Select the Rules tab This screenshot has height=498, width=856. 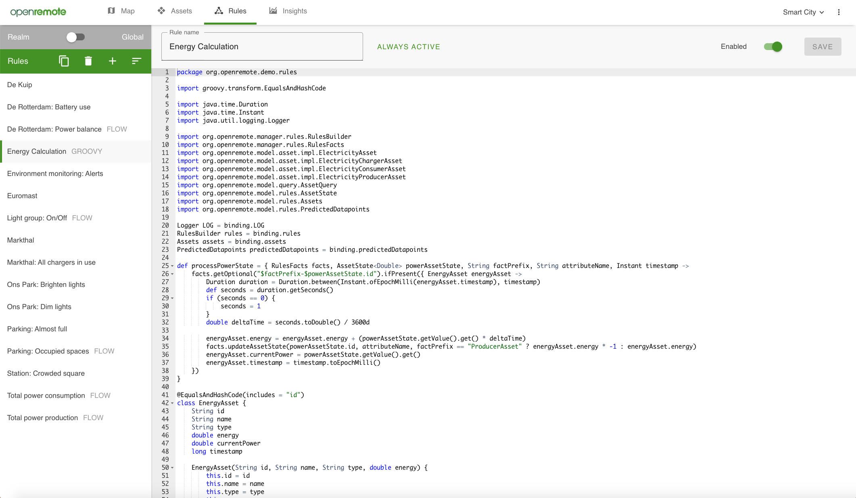230,11
